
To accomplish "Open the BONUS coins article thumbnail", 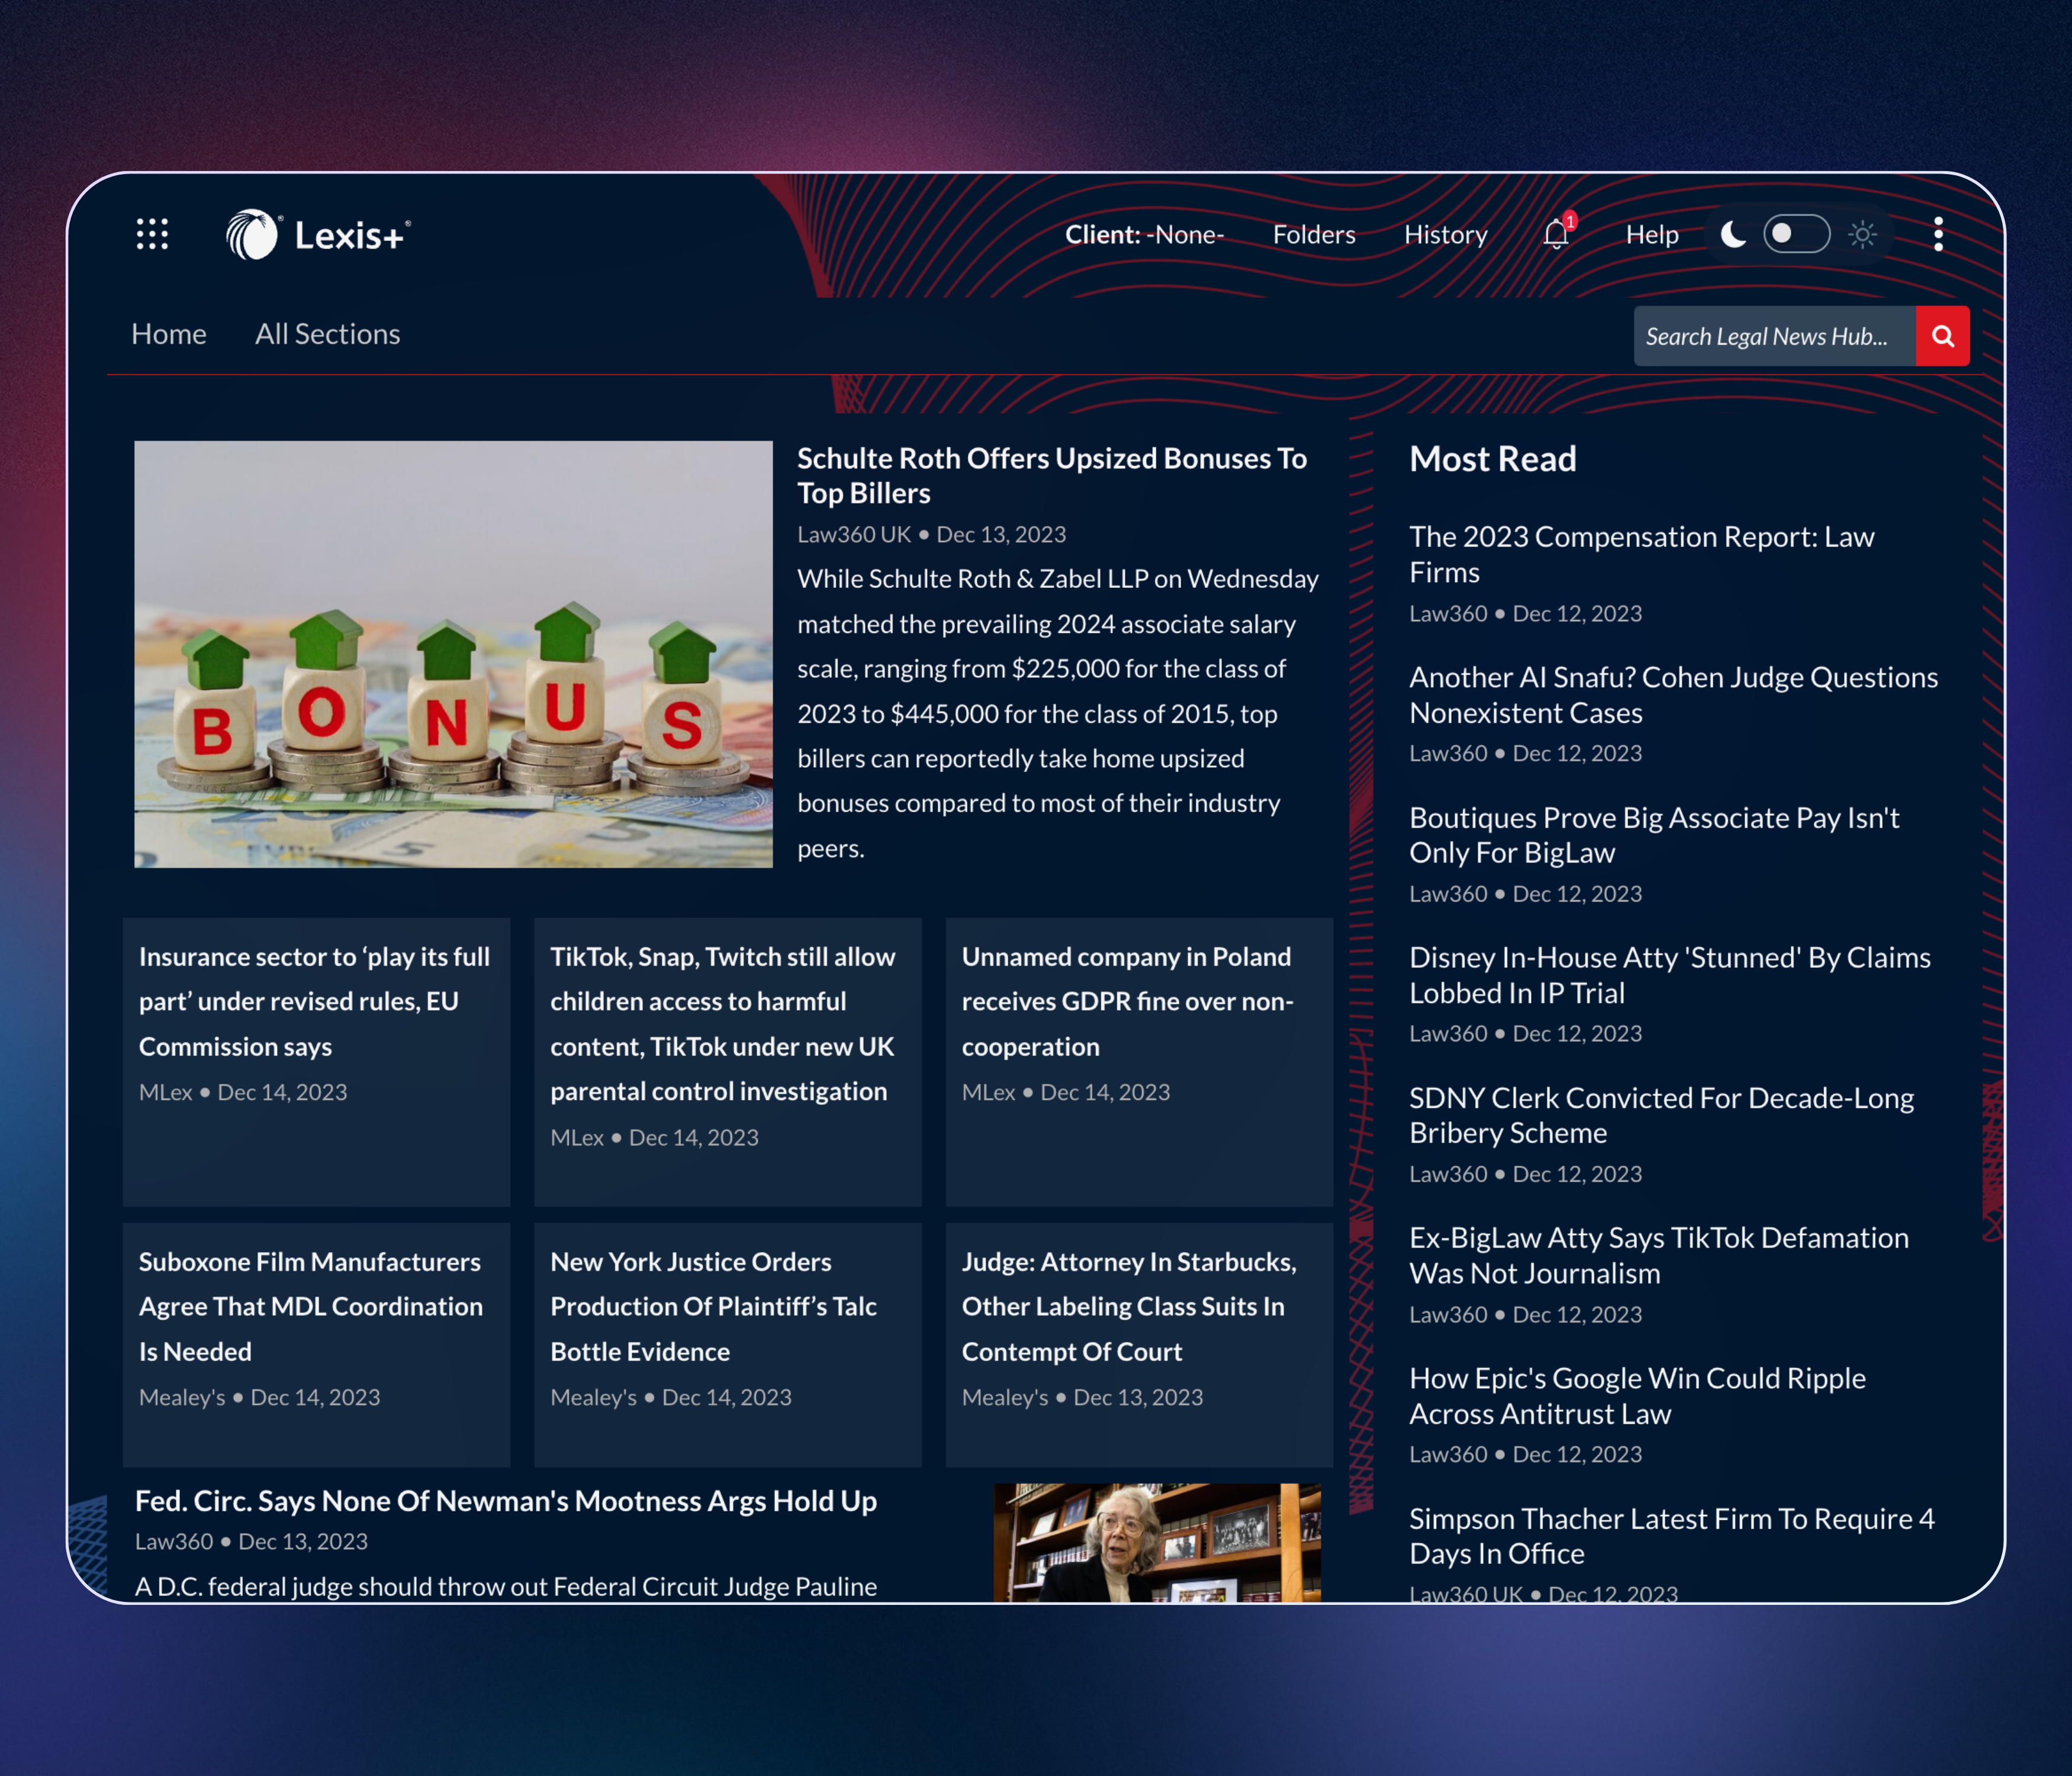I will point(453,654).
